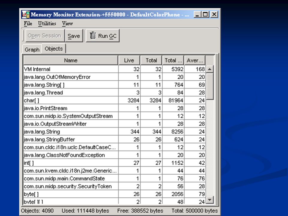Select the 'com.sun.midp.main.CommandState' row
The width and height of the screenshot is (288, 216).
[x=114, y=178]
